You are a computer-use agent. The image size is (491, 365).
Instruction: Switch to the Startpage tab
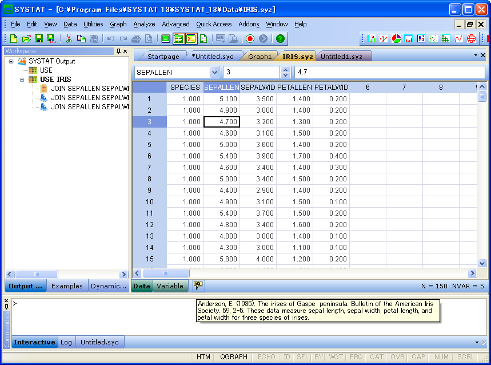(163, 57)
